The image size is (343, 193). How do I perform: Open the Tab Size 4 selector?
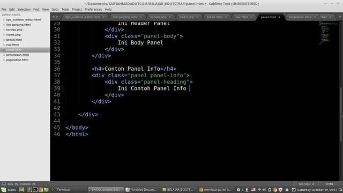pos(306,184)
